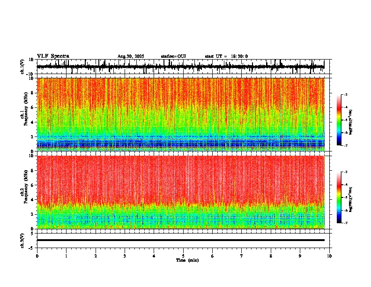Screen dimensions: 371x287
Task: Click the "8" kHz tick on ch.1 frequency axis
Action: 33,93
